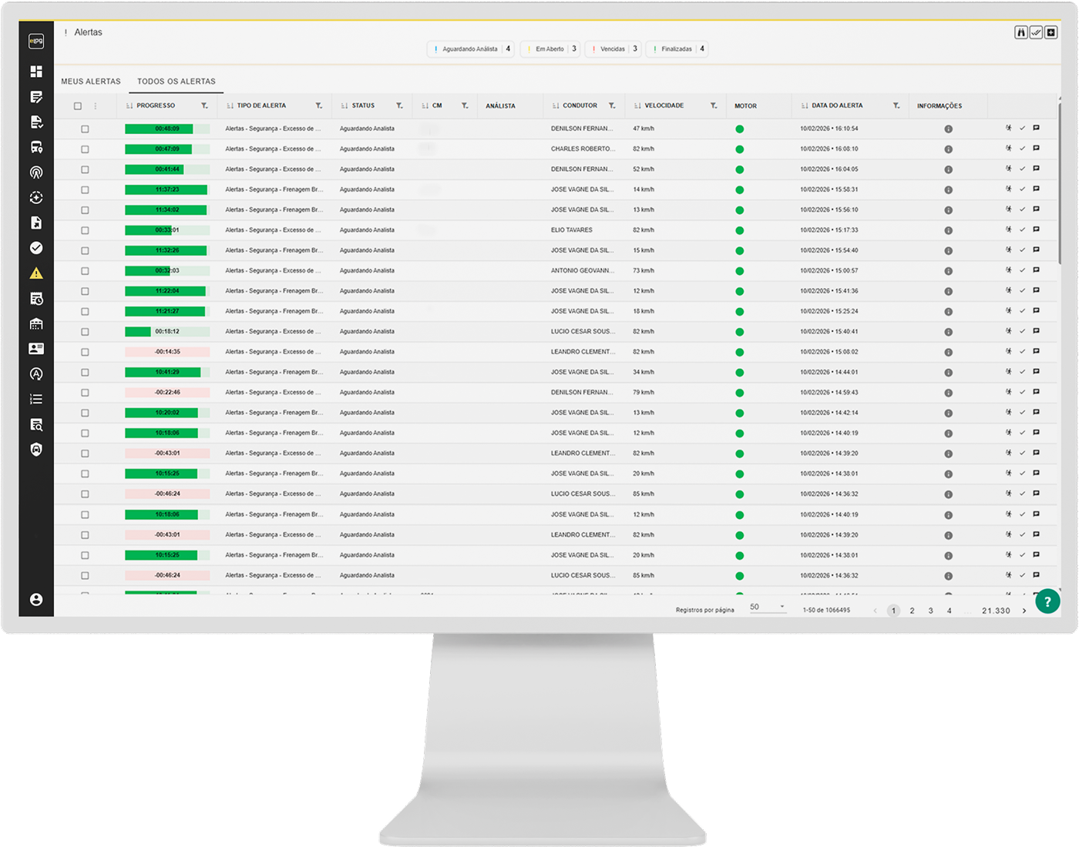Open info icon for first alert row
Viewport: 1079px width, 847px height.
pyautogui.click(x=948, y=129)
